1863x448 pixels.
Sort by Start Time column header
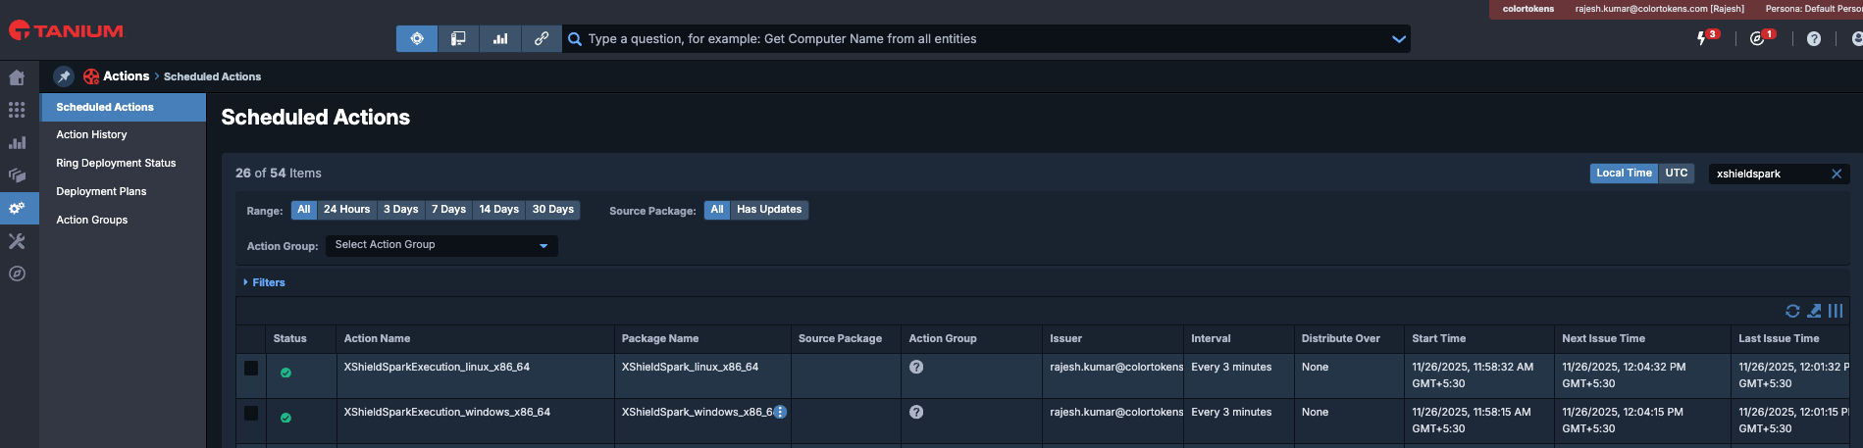(x=1439, y=338)
